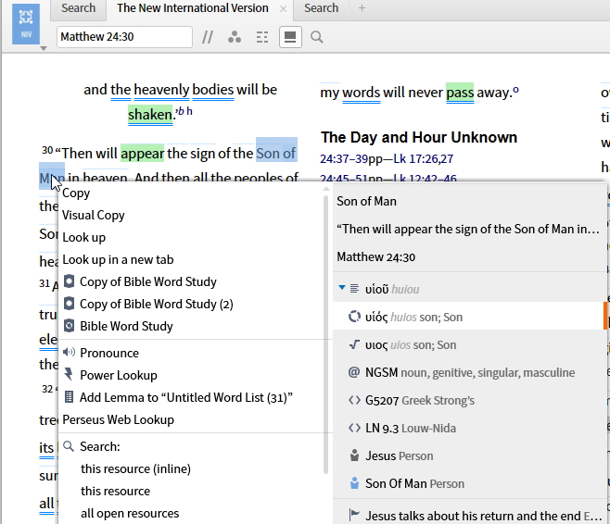Click the @ morphology icon

coord(354,372)
